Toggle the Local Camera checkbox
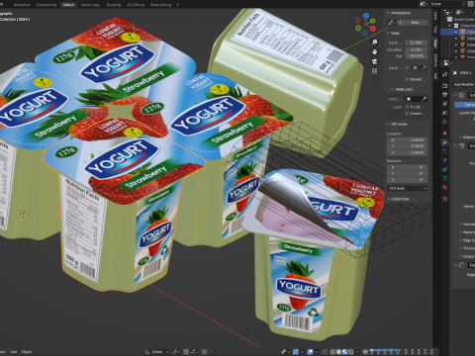The width and height of the screenshot is (475, 356). [407, 67]
